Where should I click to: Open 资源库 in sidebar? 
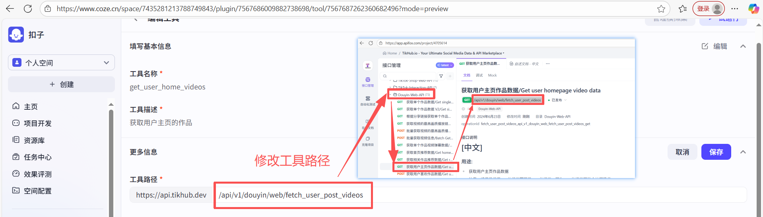(34, 140)
